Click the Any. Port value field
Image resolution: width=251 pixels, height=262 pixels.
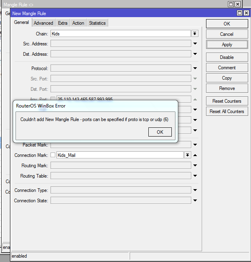[124, 98]
